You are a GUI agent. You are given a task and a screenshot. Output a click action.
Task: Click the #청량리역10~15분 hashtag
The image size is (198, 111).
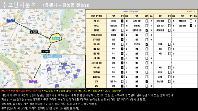(67, 91)
